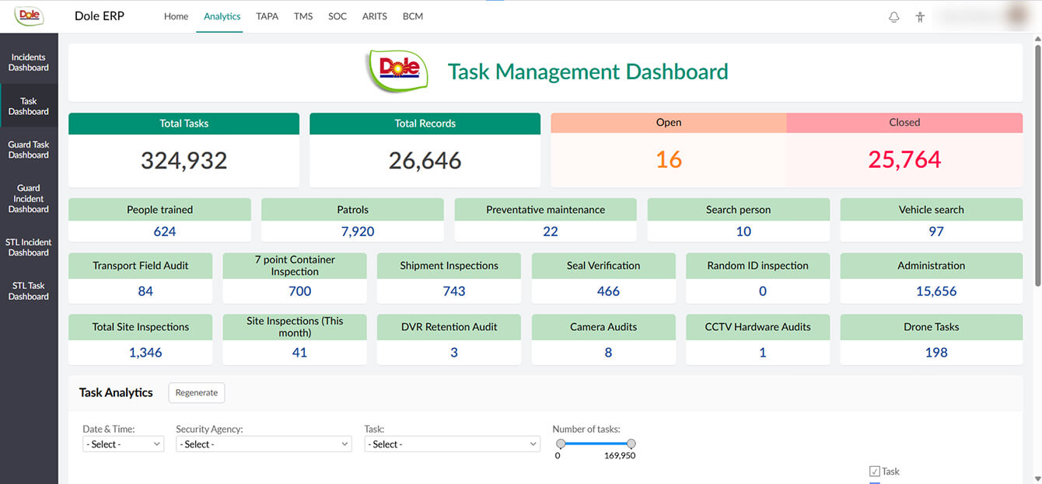Image resolution: width=1042 pixels, height=484 pixels.
Task: Click the Number of tasks label
Action: coord(586,429)
